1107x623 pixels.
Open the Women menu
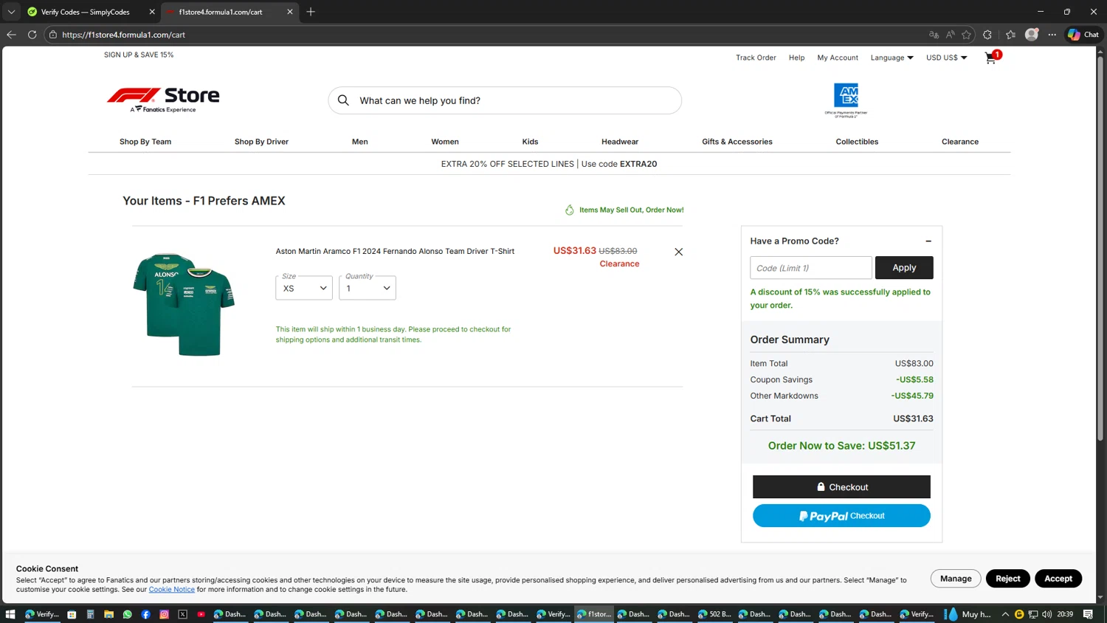pos(445,142)
